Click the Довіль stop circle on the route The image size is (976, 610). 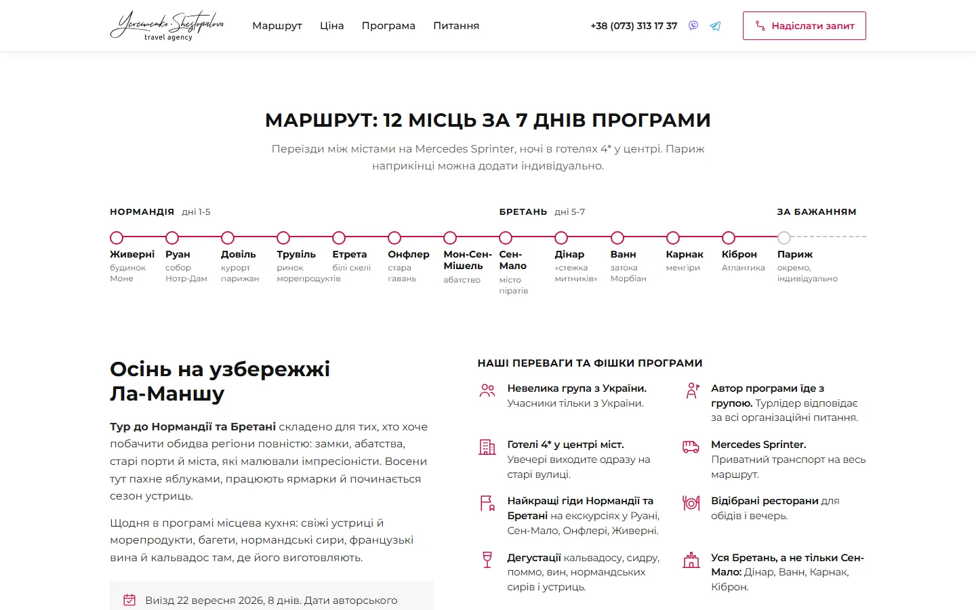coord(228,238)
